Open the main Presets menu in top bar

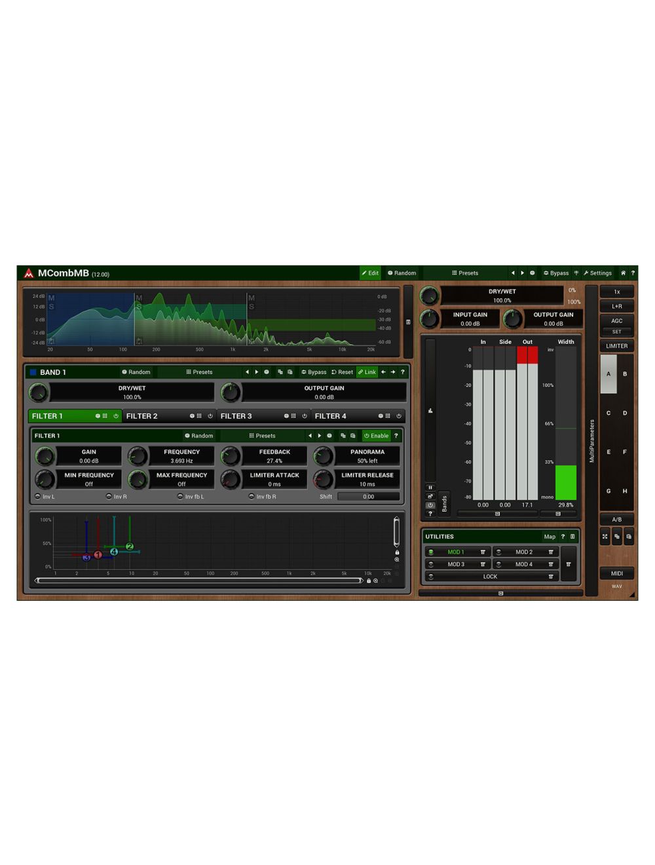[x=465, y=273]
